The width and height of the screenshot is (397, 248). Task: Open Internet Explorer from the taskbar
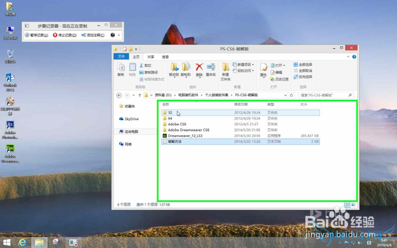click(x=22, y=242)
